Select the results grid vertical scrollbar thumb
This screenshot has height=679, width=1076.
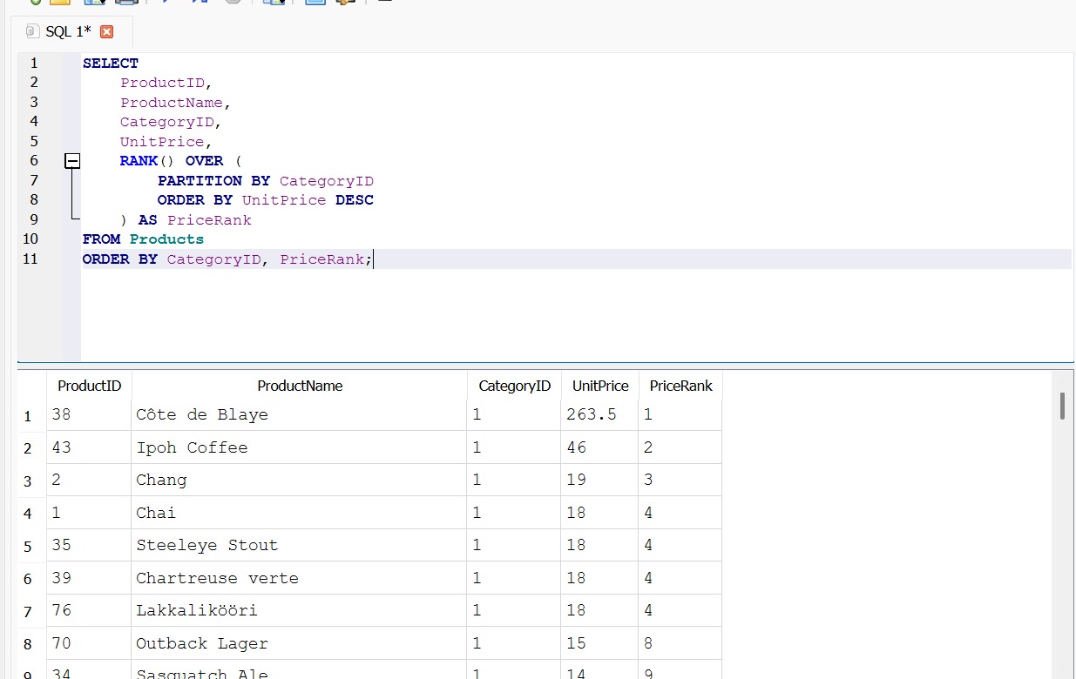[x=1062, y=406]
